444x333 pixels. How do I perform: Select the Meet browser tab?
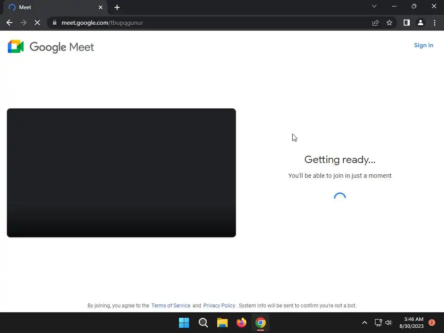(x=55, y=7)
